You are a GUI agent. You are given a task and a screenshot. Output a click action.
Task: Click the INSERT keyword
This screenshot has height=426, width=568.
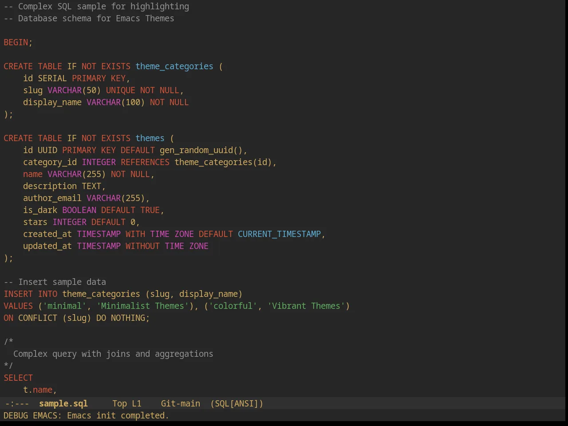(x=18, y=294)
